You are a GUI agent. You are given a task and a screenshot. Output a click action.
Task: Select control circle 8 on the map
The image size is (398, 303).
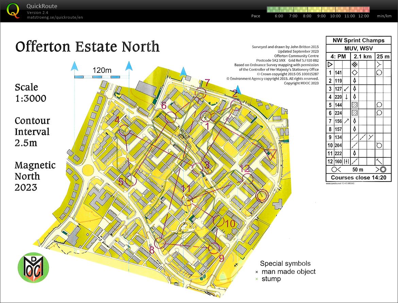click(x=160, y=243)
